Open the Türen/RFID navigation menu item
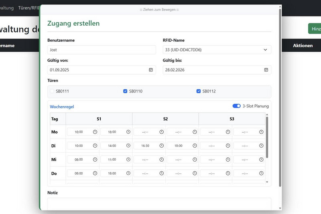This screenshot has width=321, height=214. click(x=29, y=8)
